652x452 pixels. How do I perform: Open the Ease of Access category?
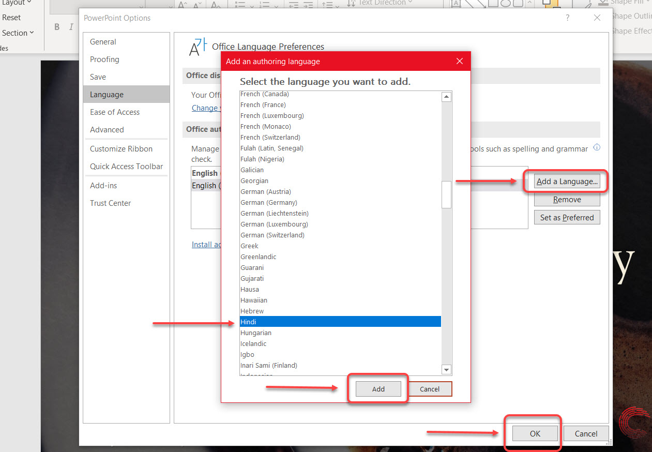(126, 112)
